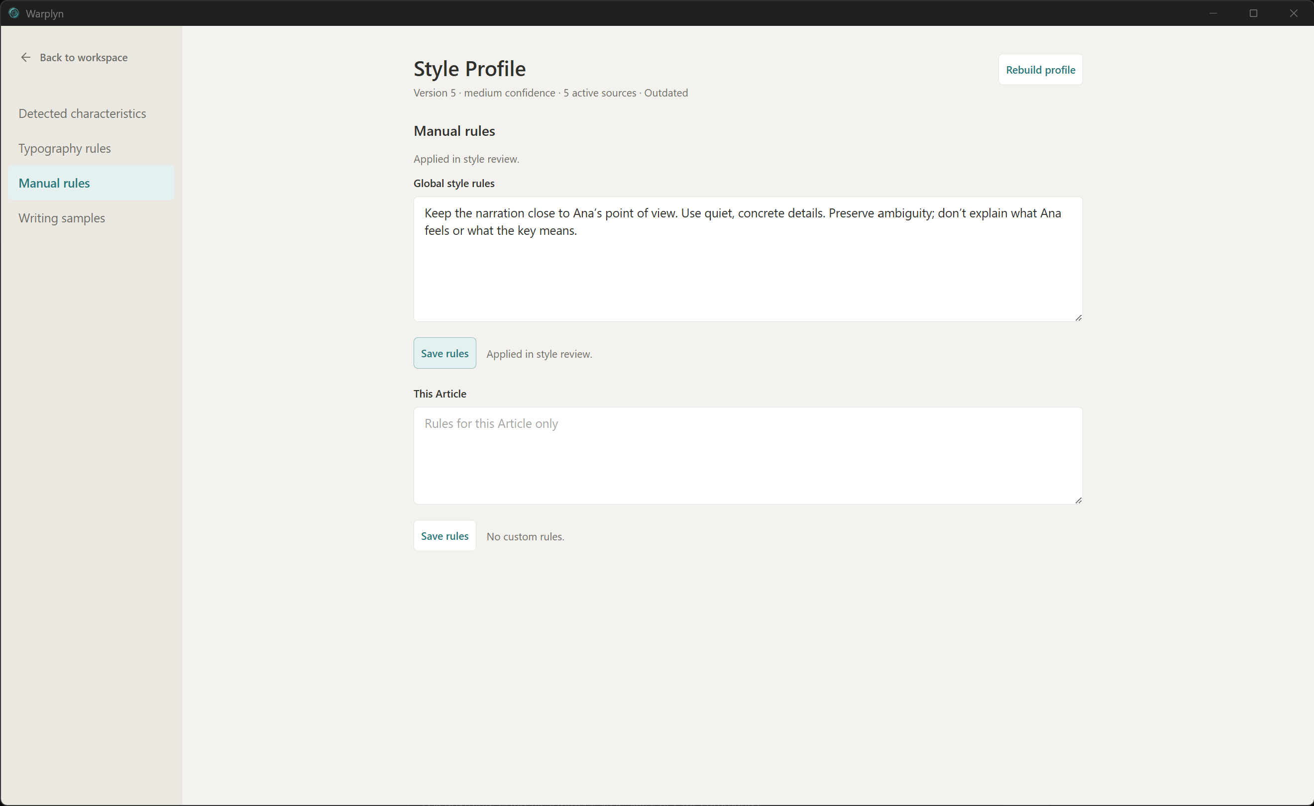Click the This Article label
1314x806 pixels.
(440, 394)
